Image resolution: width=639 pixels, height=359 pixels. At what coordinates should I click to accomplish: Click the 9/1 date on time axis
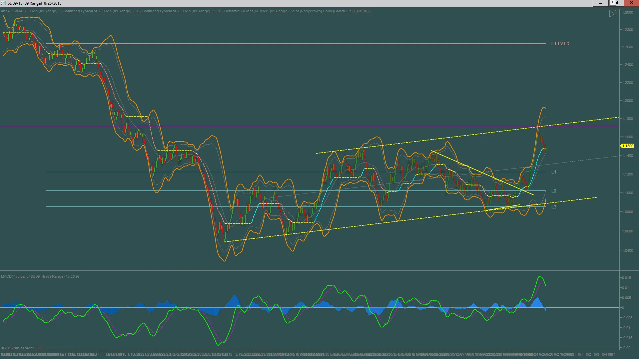(x=580, y=354)
